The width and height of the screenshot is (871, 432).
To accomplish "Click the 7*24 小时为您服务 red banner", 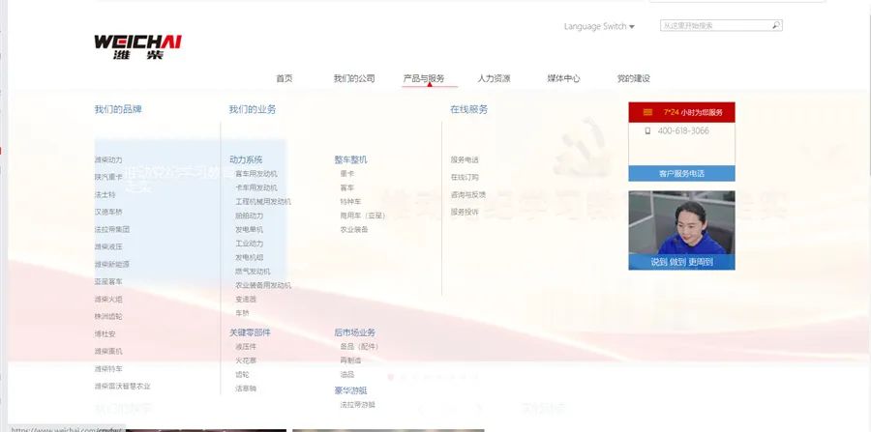I will click(681, 112).
